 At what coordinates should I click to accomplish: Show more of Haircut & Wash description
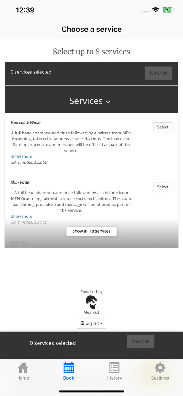[x=21, y=156]
